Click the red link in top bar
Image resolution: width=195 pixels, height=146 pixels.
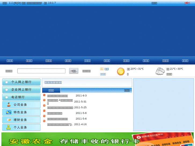click(x=187, y=3)
